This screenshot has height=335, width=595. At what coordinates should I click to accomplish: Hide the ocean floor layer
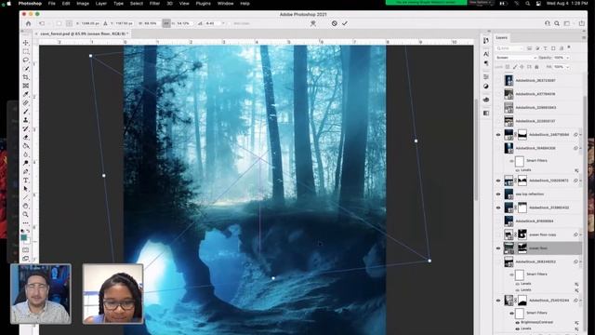click(498, 248)
